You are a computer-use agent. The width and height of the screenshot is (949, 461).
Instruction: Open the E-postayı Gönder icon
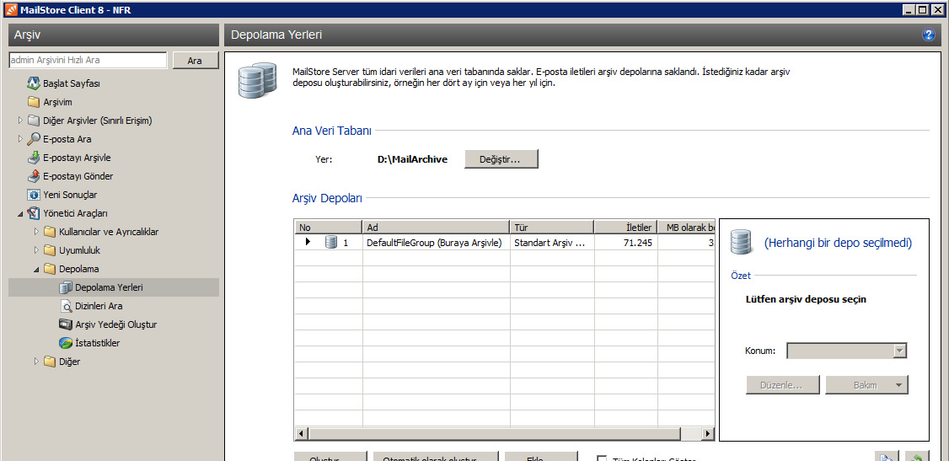click(x=34, y=177)
